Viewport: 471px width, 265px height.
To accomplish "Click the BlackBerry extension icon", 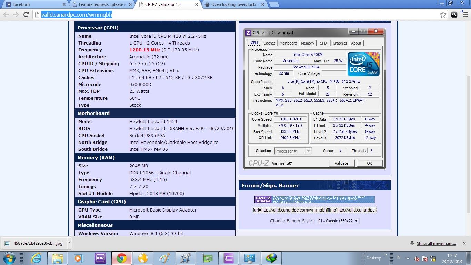I will (454, 14).
